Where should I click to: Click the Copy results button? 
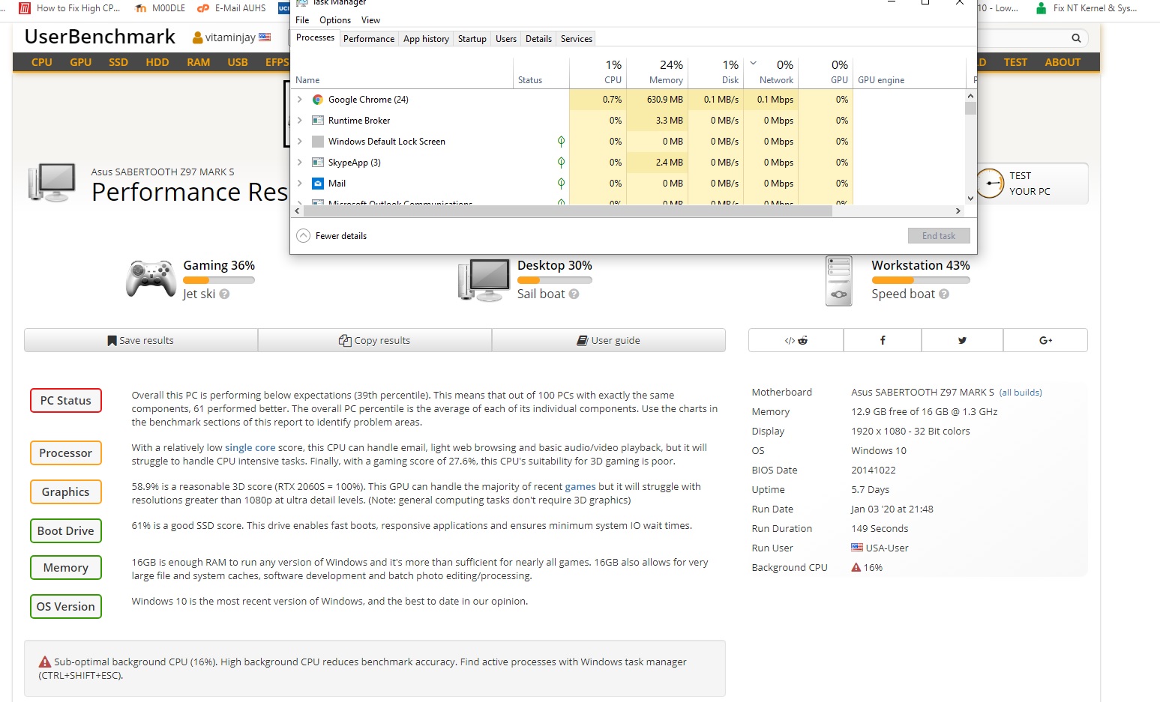(375, 340)
